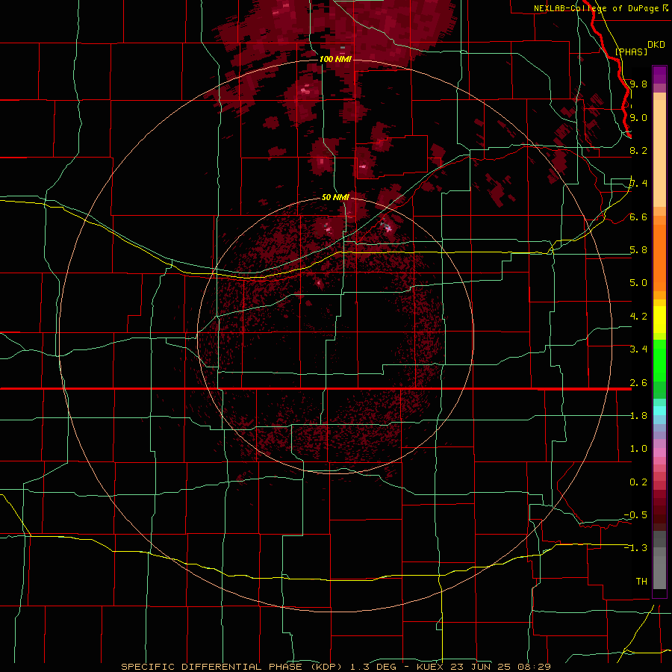
Task: Select the 5.0 scale value
Action: pos(638,283)
